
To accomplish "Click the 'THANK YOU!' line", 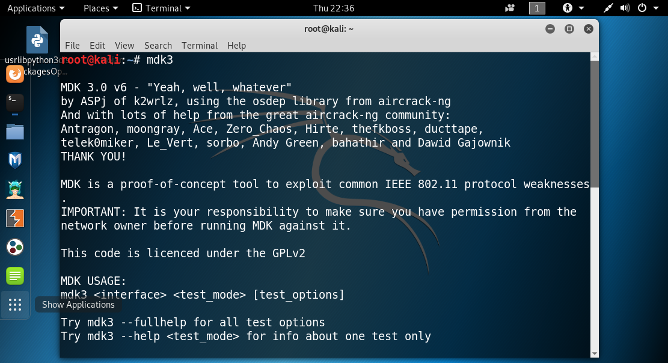I will [94, 157].
